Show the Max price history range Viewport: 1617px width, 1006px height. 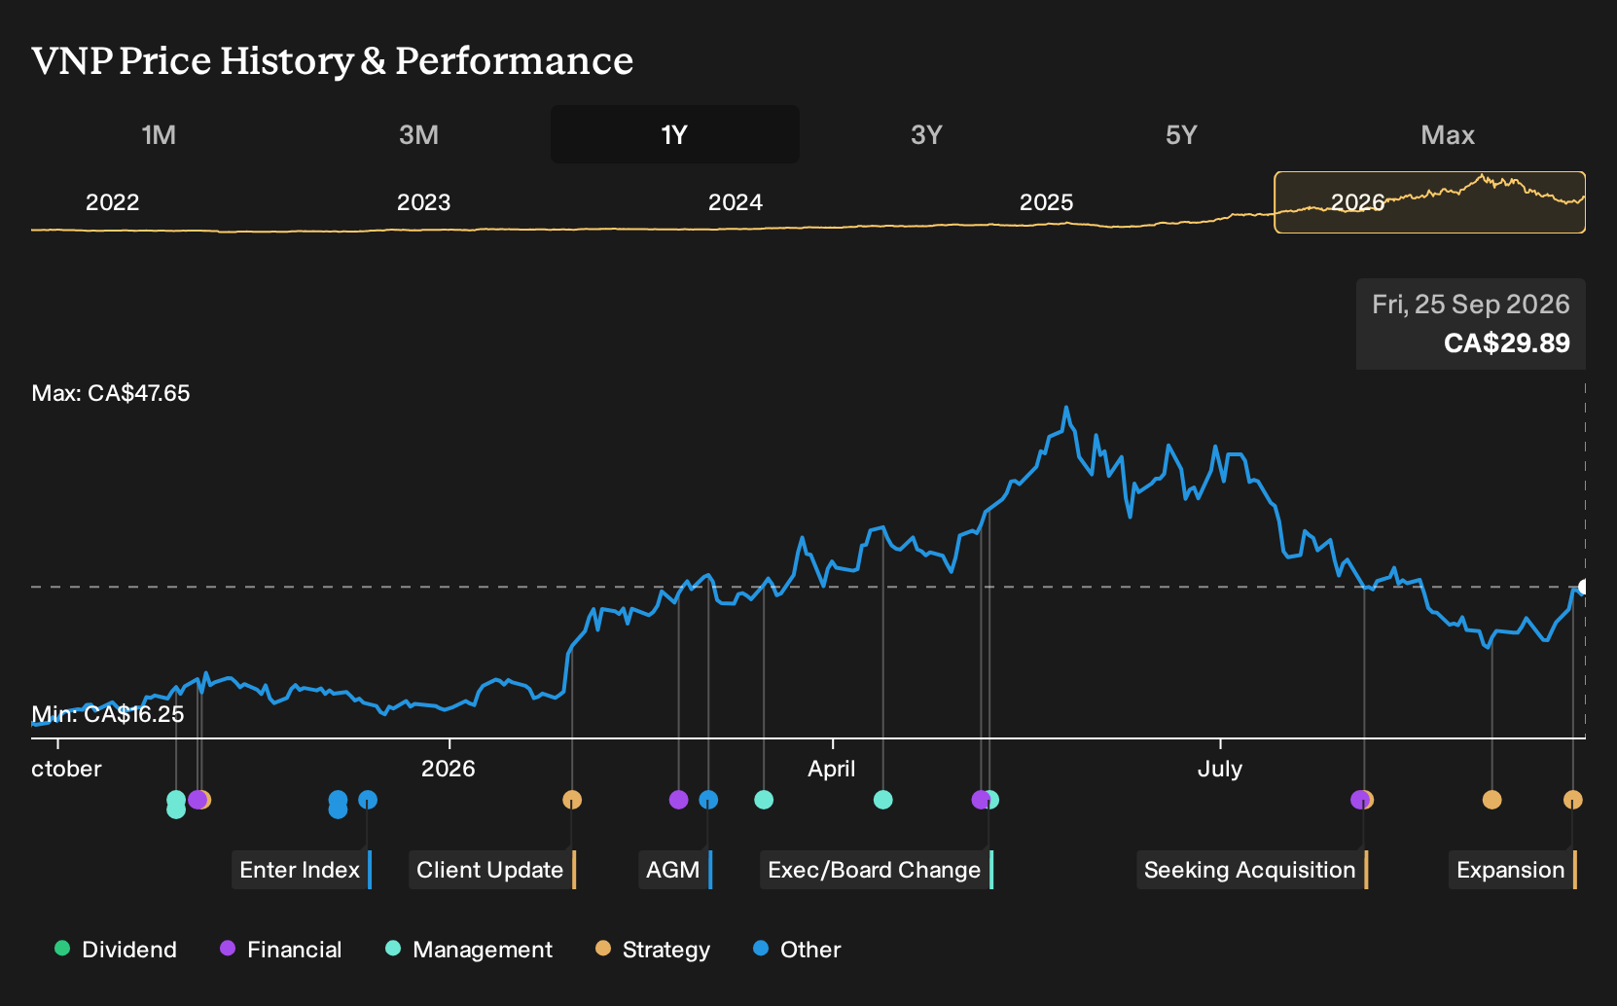[1448, 134]
